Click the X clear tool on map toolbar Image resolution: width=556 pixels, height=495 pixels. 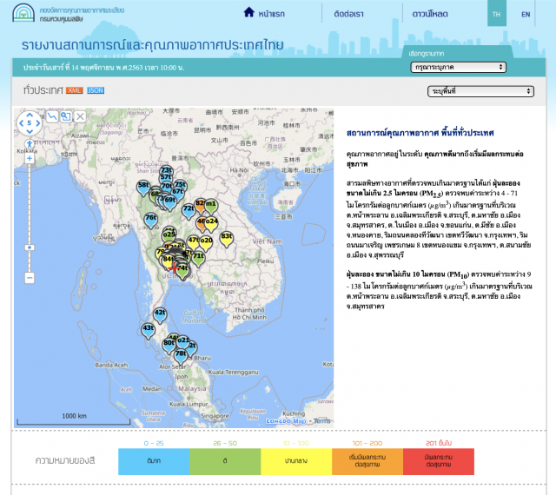[x=80, y=116]
